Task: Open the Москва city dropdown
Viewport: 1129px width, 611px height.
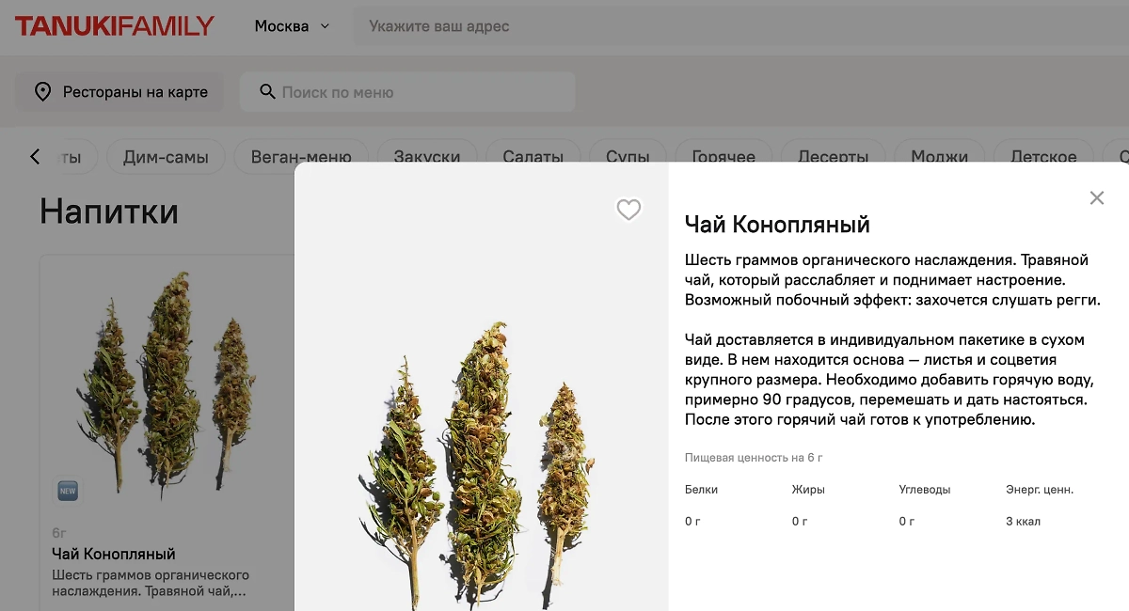Action: (292, 26)
